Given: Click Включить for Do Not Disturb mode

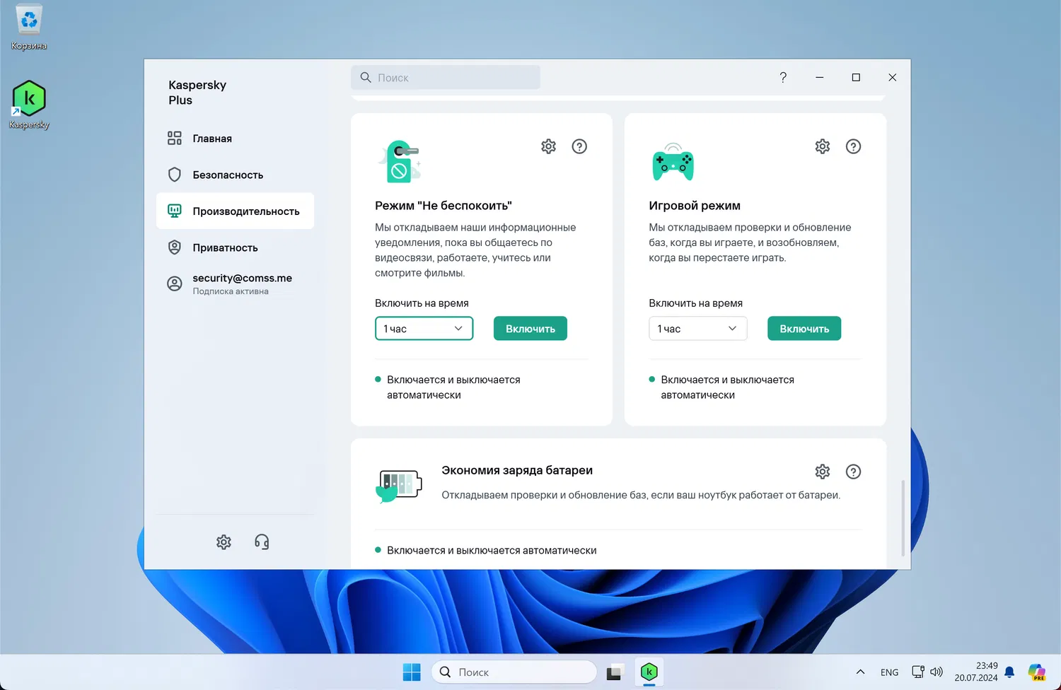Looking at the screenshot, I should [530, 329].
